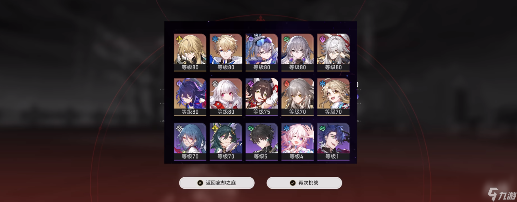
Task: Click the Fire element icon on gray-haired Trailblazer card
Action: 287,84
